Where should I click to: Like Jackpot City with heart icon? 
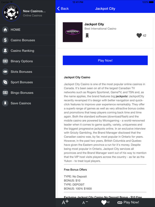point(139,35)
